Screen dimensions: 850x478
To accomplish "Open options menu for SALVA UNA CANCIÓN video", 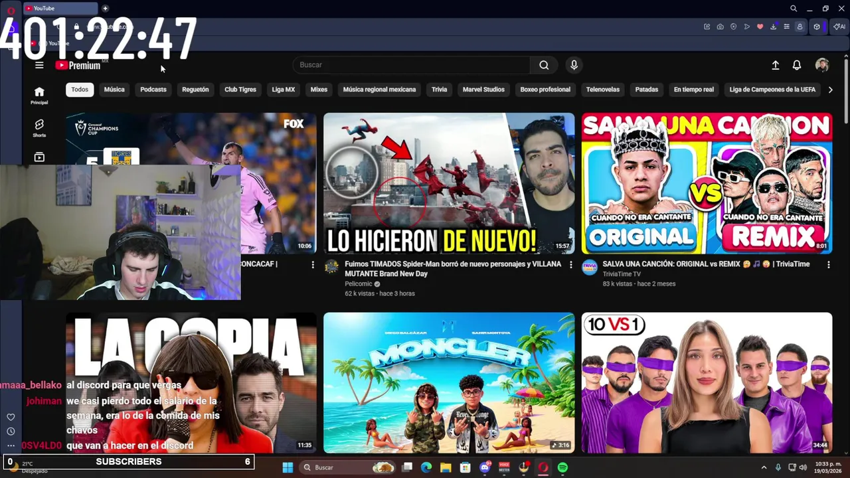I will coord(828,264).
